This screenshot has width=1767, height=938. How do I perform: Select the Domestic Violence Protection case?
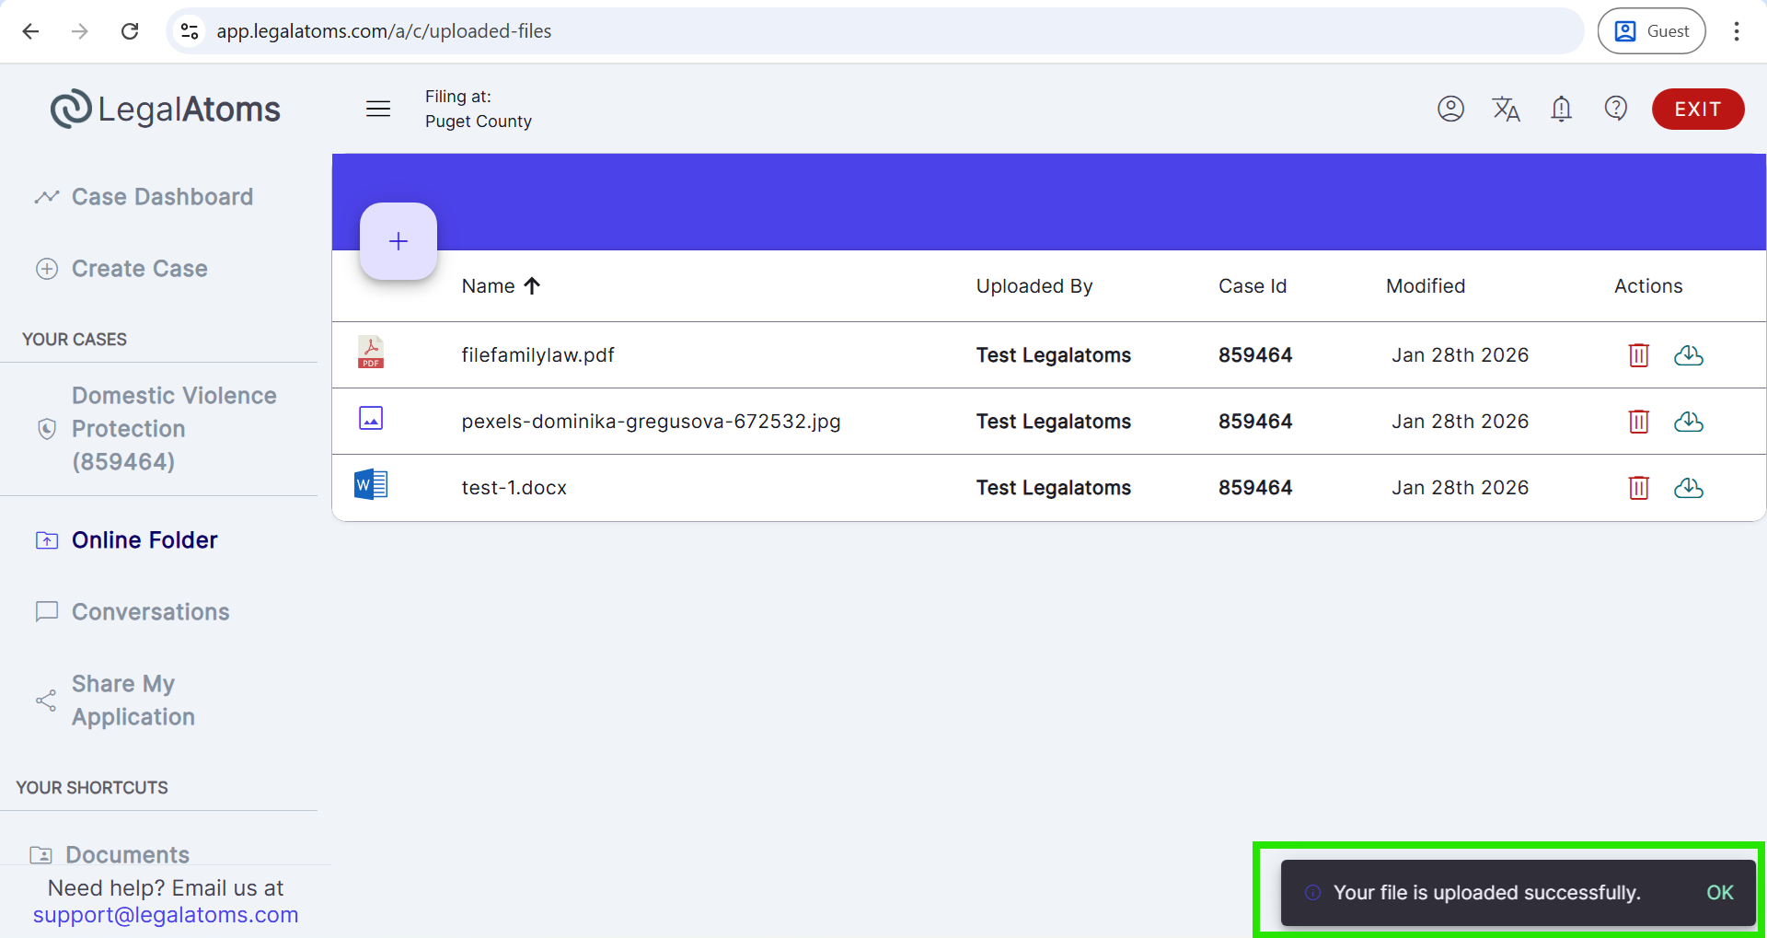tap(173, 429)
